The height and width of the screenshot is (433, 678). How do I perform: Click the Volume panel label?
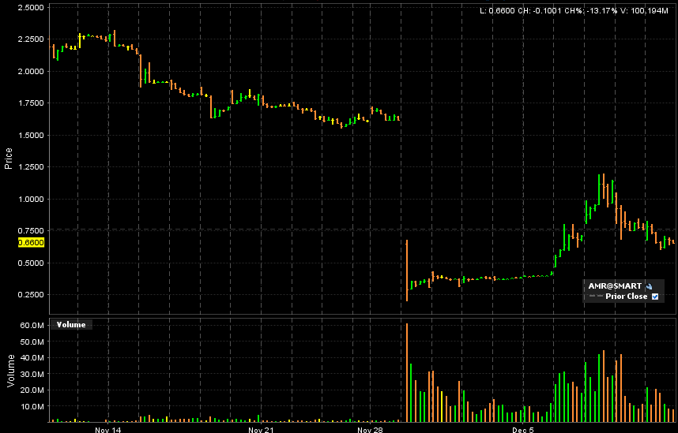pos(71,325)
